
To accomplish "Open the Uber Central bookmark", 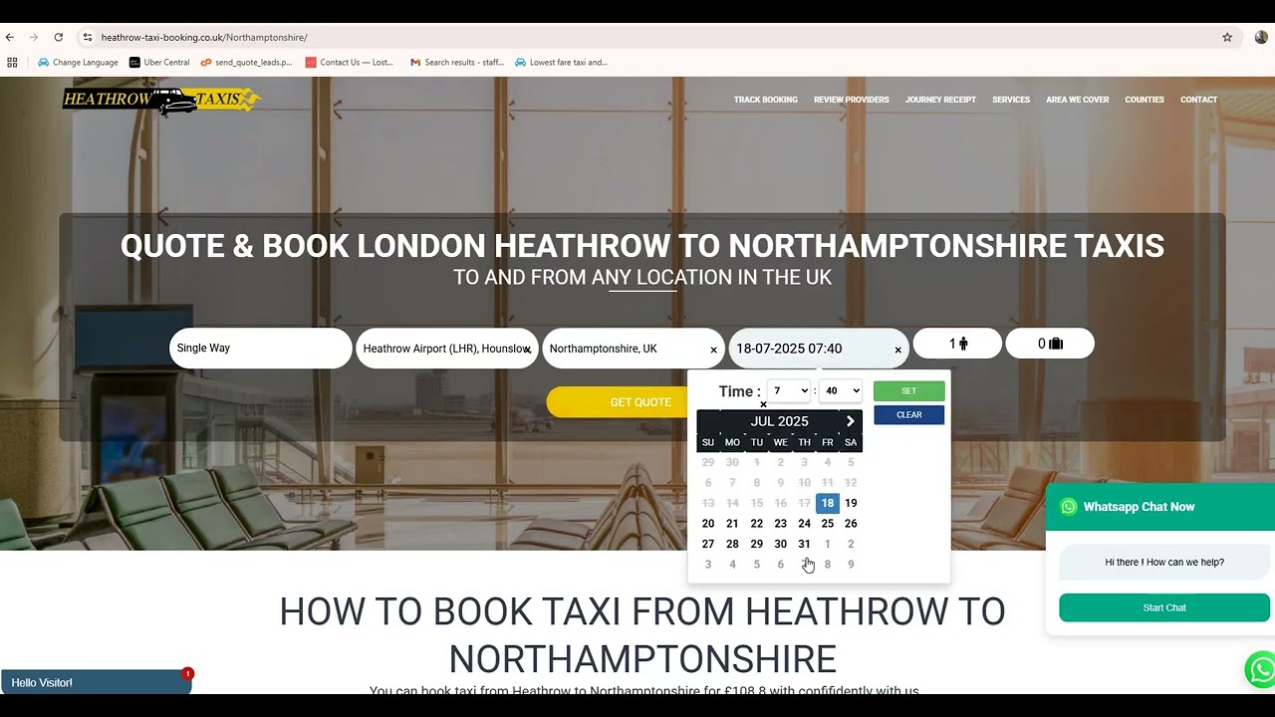I will [159, 62].
